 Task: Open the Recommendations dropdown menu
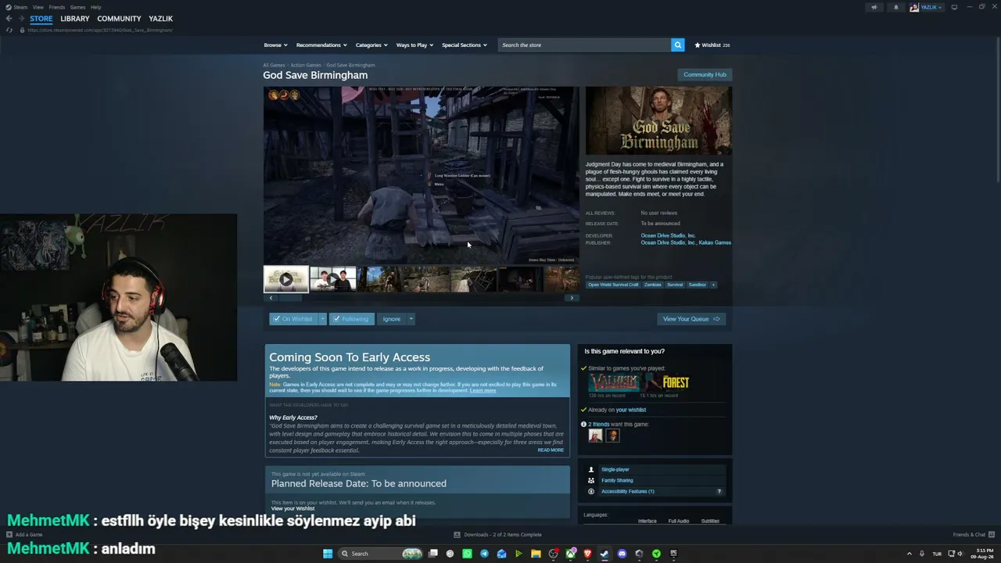(x=321, y=45)
